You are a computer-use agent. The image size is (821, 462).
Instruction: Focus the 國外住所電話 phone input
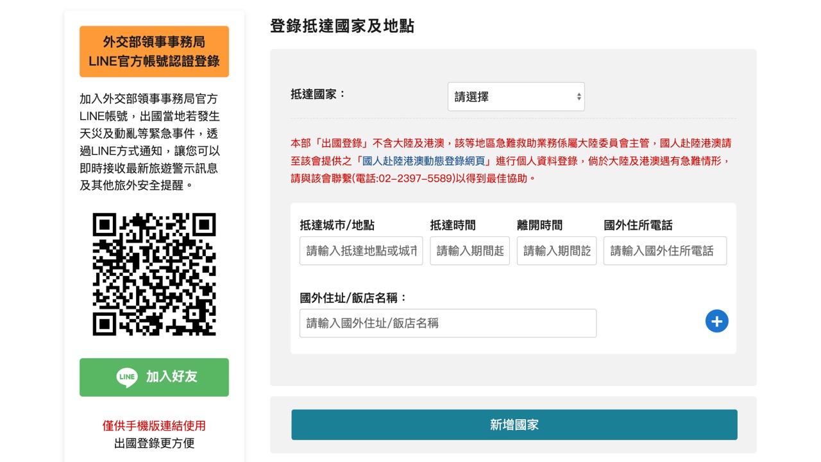[664, 251]
